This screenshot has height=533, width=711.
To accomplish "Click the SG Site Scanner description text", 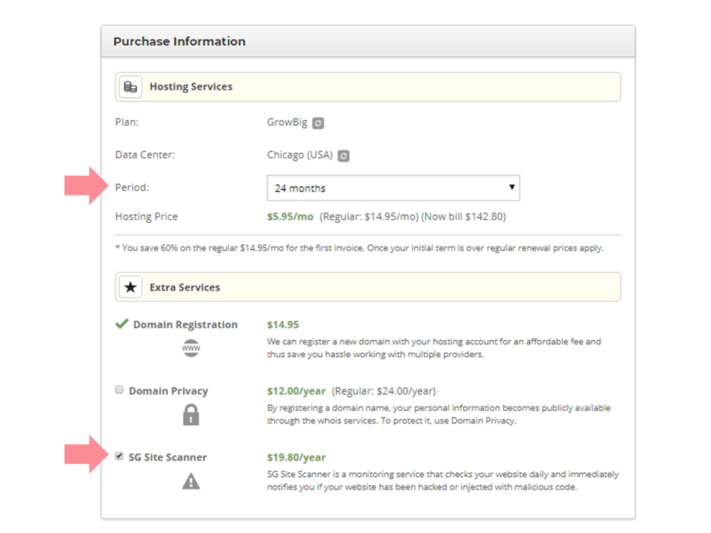I will point(443,480).
